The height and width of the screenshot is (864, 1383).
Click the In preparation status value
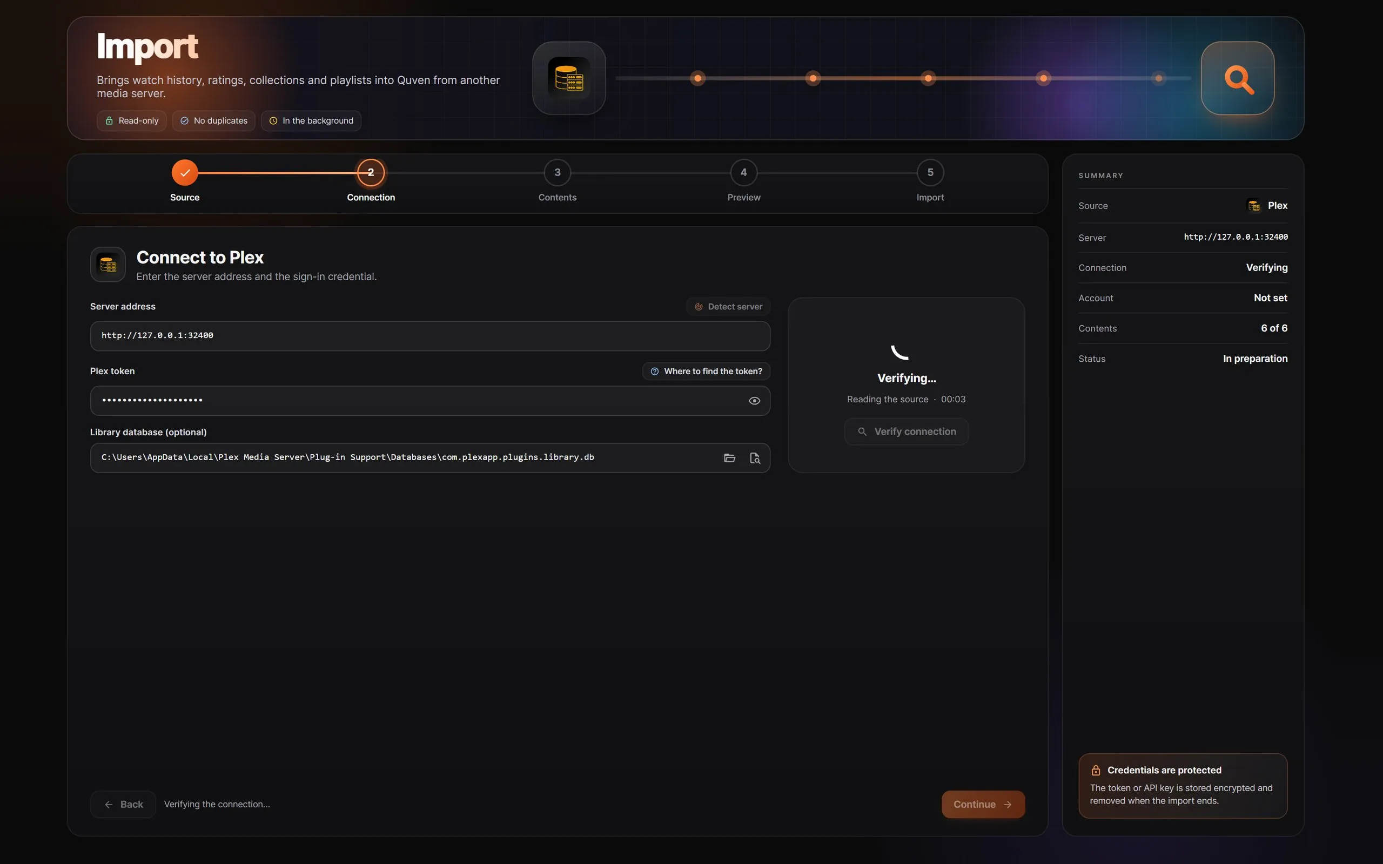tap(1255, 359)
